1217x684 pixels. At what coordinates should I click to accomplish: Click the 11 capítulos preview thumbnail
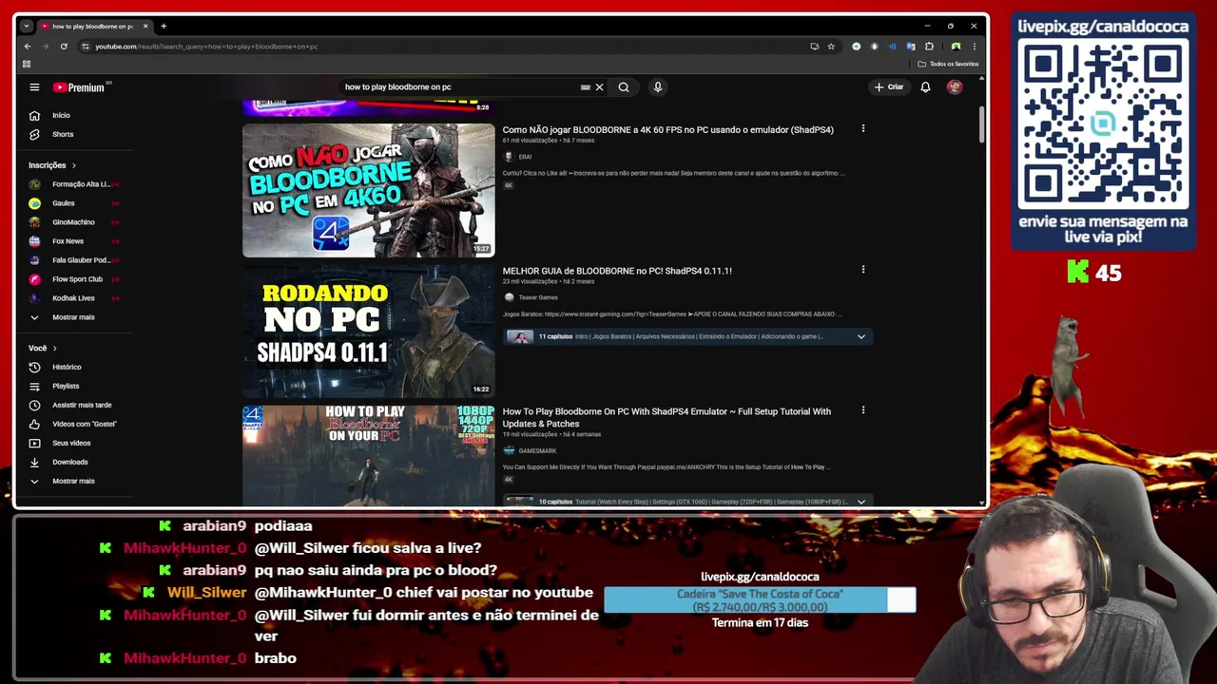pos(519,336)
